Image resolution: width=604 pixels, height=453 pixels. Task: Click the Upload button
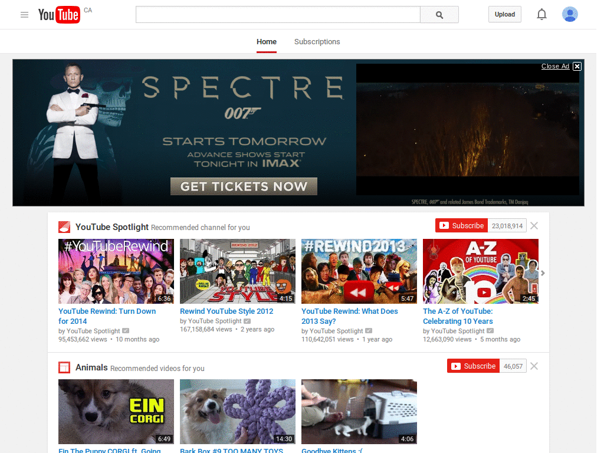point(505,15)
